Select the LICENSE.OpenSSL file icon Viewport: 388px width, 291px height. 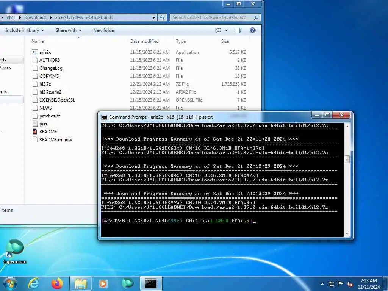(x=35, y=100)
